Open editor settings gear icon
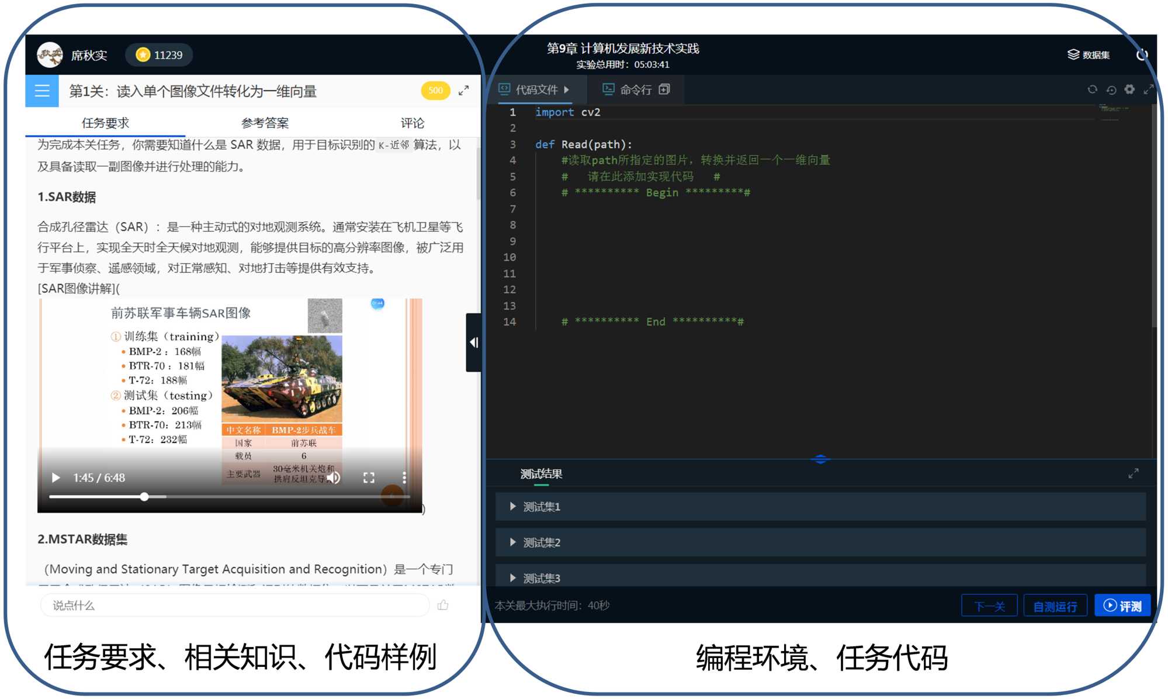The image size is (1168, 699). 1129,89
